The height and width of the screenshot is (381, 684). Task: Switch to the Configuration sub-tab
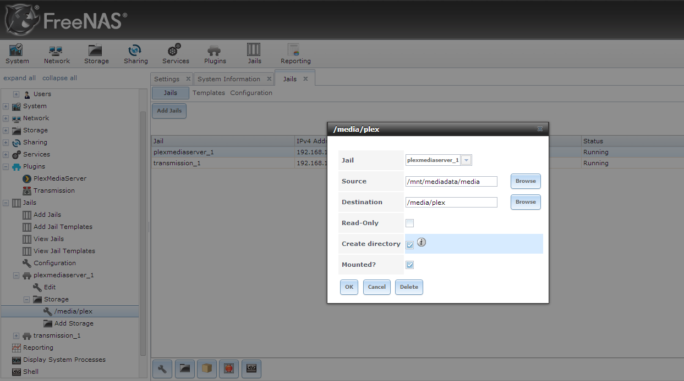(251, 93)
